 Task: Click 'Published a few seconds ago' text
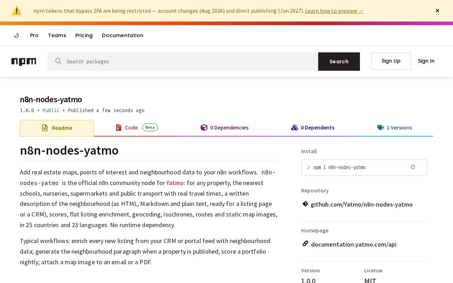(106, 110)
